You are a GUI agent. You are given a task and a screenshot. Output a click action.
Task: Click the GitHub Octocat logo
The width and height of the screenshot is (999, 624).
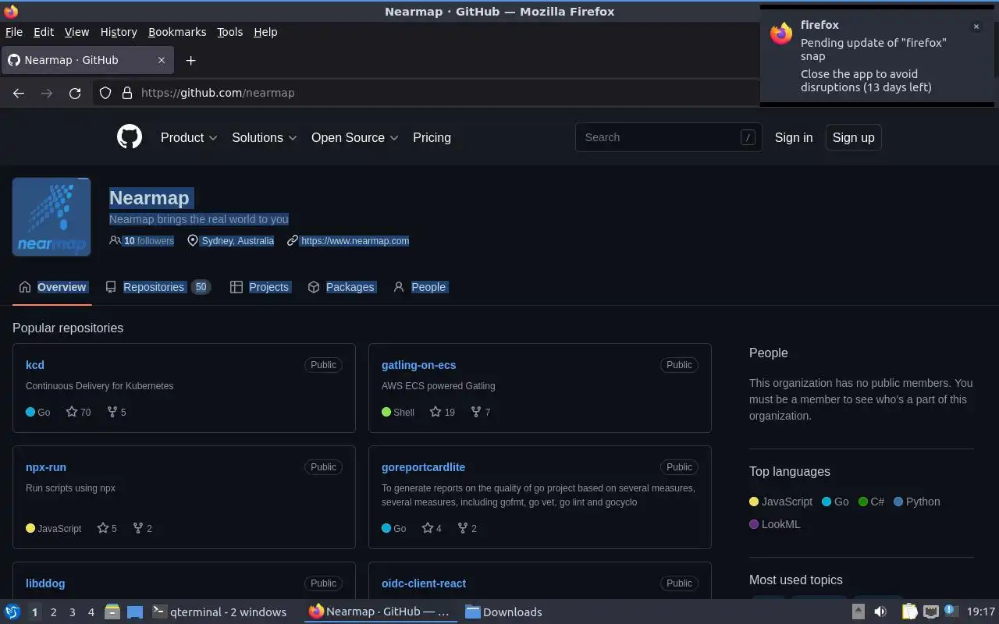coord(130,137)
